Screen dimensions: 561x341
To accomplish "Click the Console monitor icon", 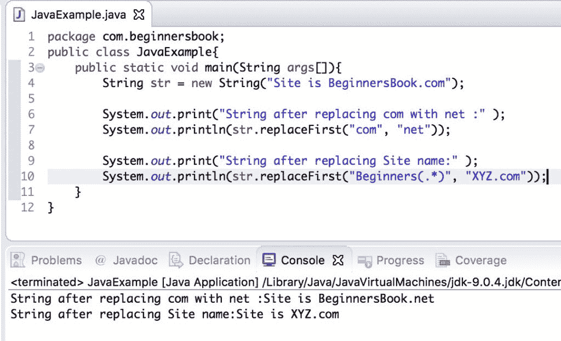I will click(x=268, y=260).
